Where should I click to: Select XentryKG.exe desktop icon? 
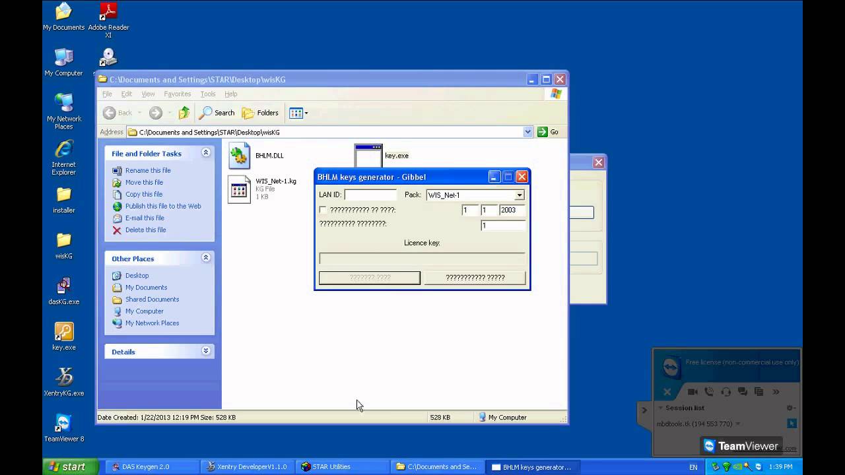click(x=64, y=382)
